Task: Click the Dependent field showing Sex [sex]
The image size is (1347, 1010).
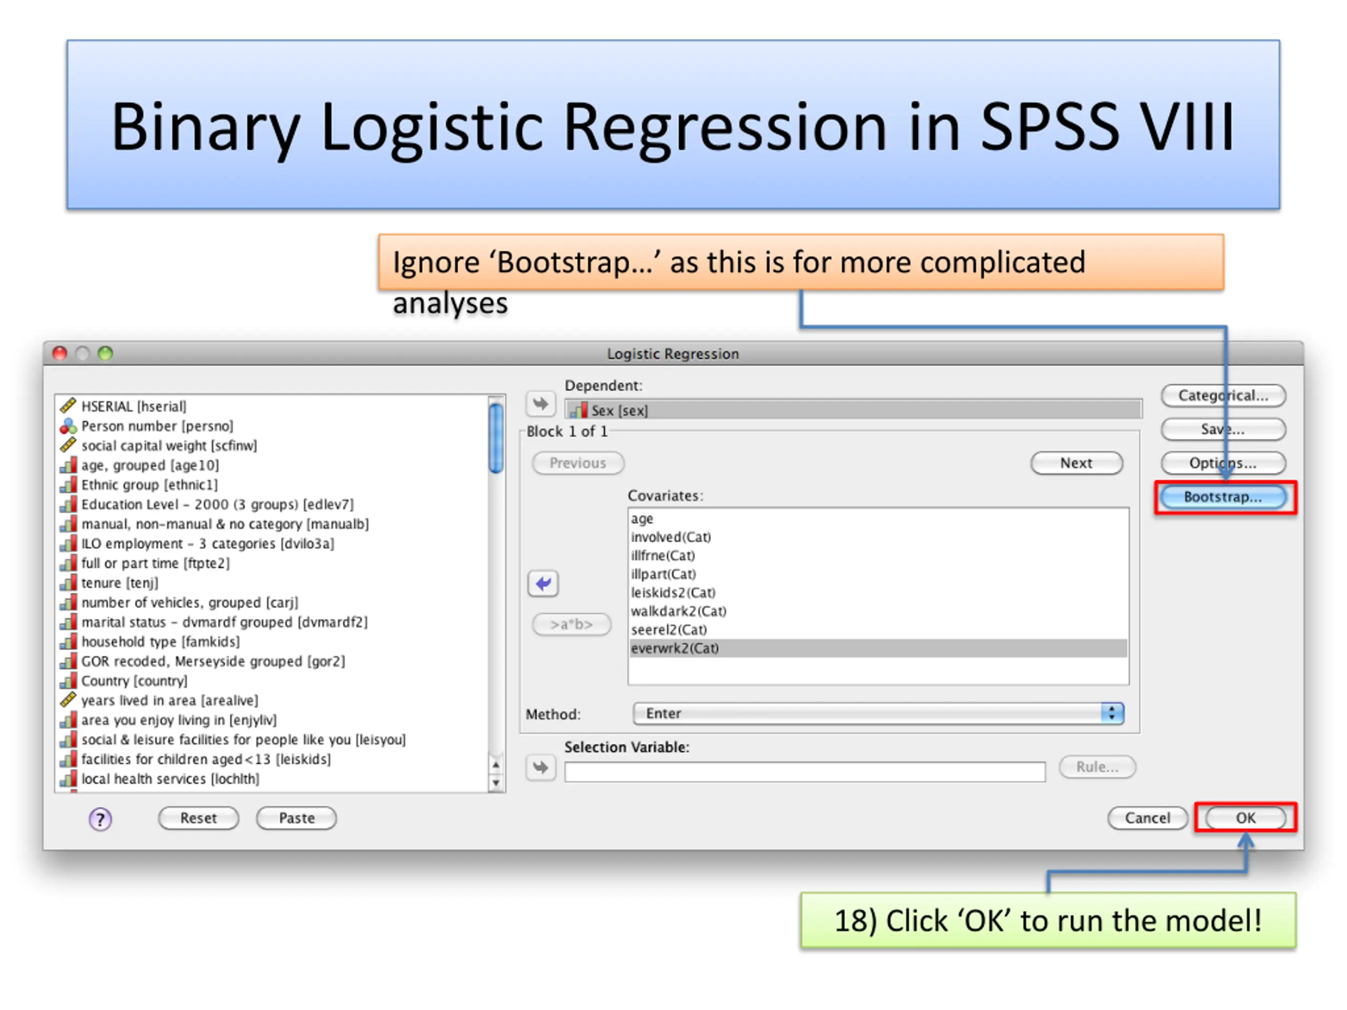Action: (852, 410)
